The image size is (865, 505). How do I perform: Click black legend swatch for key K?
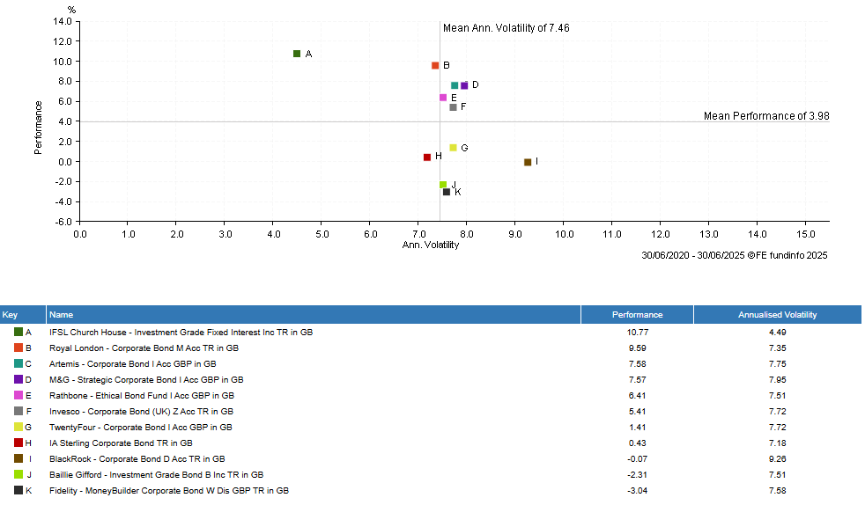click(18, 491)
